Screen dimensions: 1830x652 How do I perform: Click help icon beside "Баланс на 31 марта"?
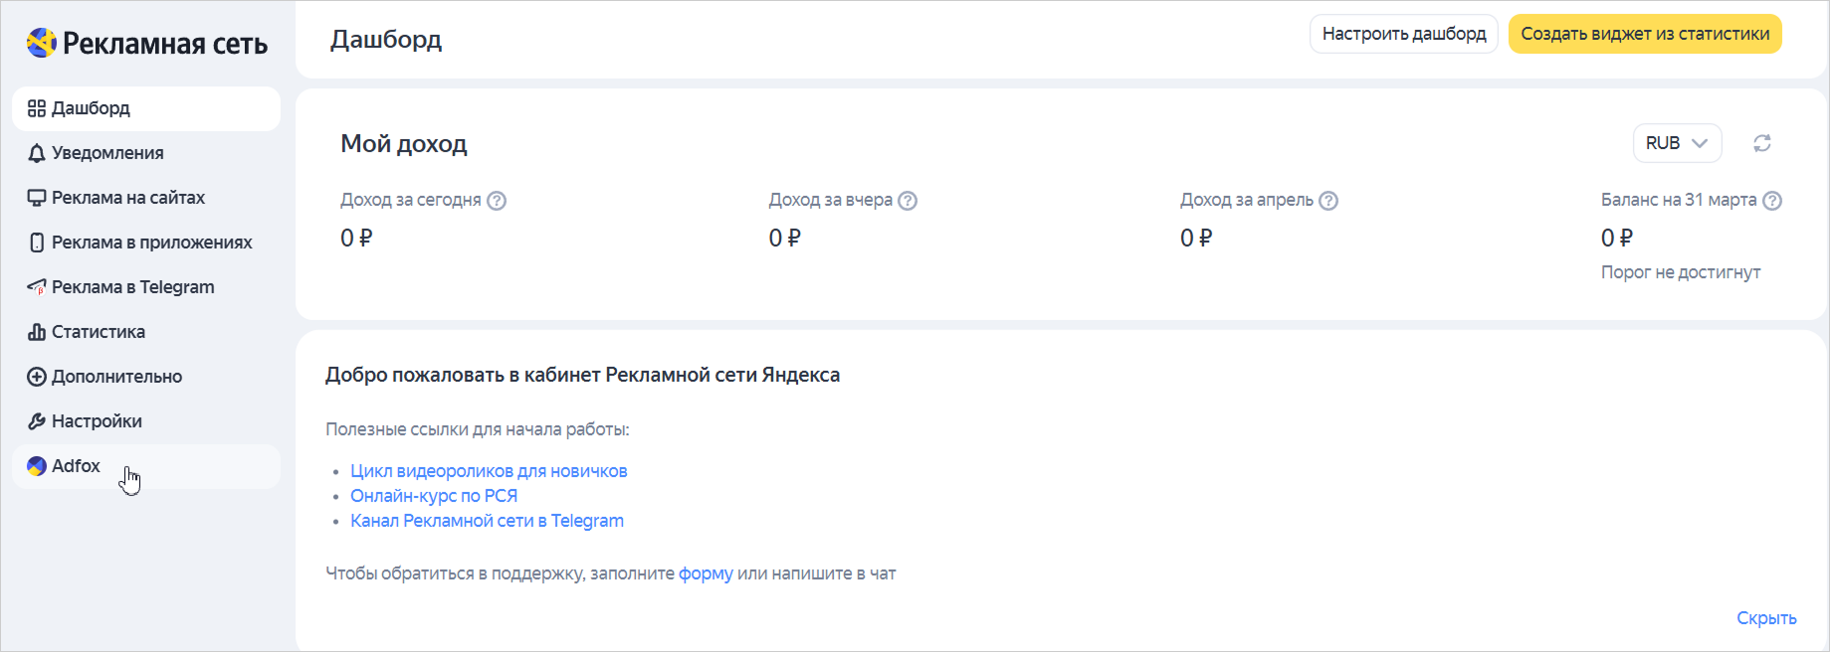(x=1772, y=201)
